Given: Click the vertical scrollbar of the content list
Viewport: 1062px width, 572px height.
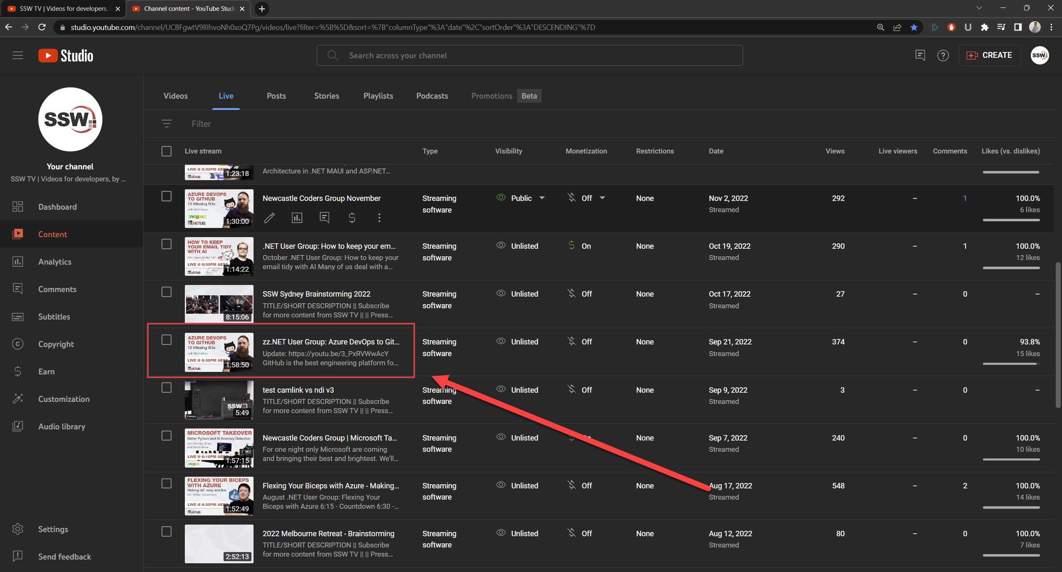Looking at the screenshot, I should coord(1058,335).
